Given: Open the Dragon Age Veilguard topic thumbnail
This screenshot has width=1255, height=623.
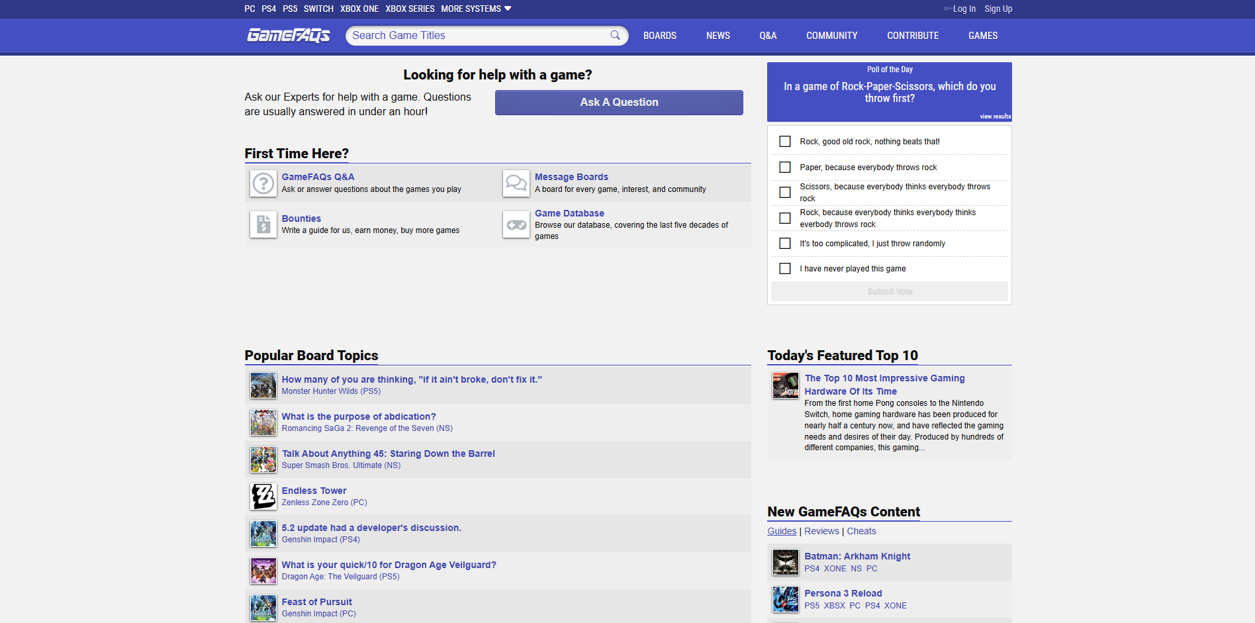Looking at the screenshot, I should tap(263, 571).
